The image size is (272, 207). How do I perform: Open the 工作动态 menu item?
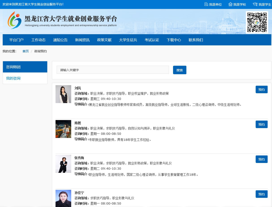pos(38,40)
